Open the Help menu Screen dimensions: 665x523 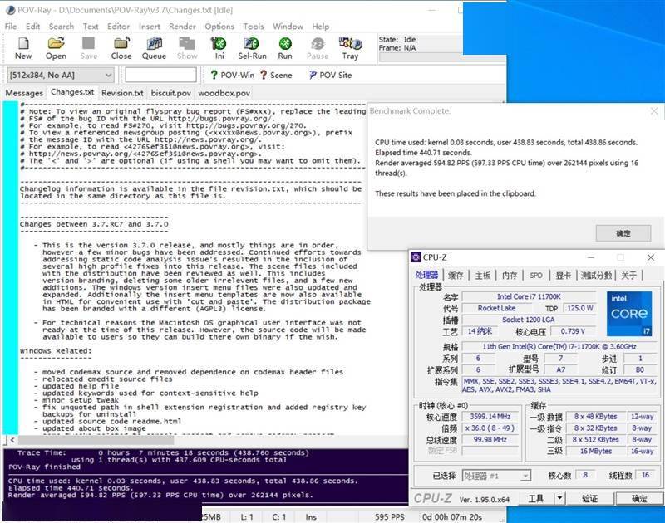pyautogui.click(x=321, y=27)
